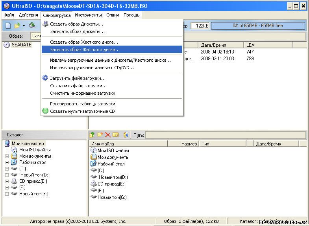The height and width of the screenshot is (226, 309).
Task: Open the Инструменты menu
Action: [88, 15]
